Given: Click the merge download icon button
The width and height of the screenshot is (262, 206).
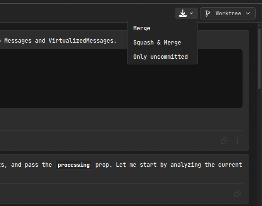Looking at the screenshot, I should [183, 13].
